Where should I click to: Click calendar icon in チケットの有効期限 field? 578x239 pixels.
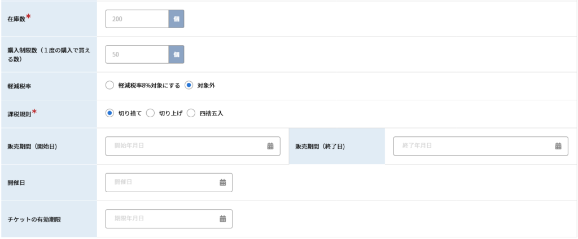222,219
